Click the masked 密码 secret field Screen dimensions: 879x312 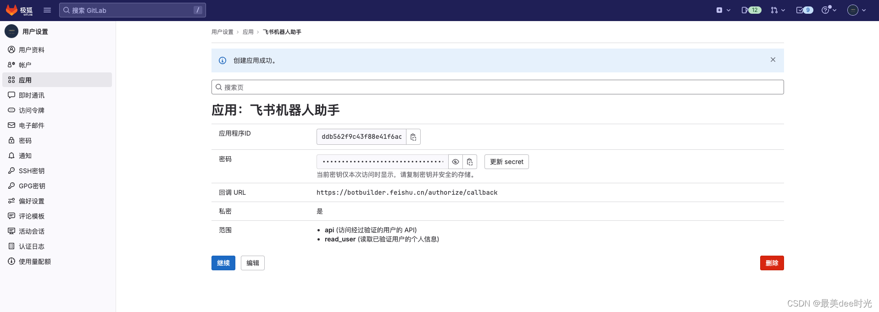pos(383,162)
